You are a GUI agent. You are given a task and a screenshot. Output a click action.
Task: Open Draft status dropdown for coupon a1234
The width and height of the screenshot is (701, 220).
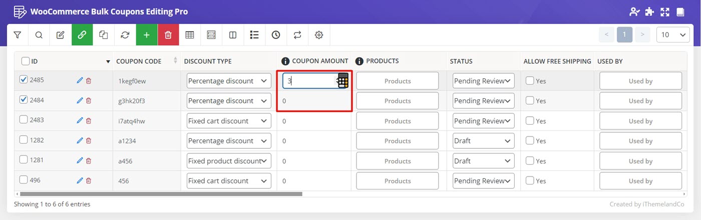(483, 141)
